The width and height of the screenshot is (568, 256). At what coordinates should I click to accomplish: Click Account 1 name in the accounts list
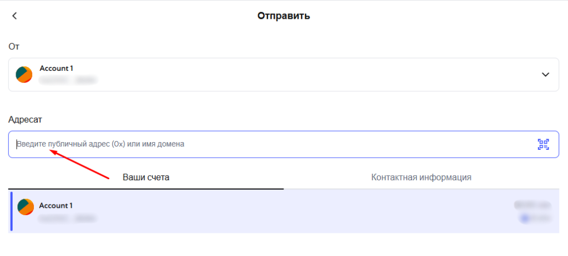(55, 205)
